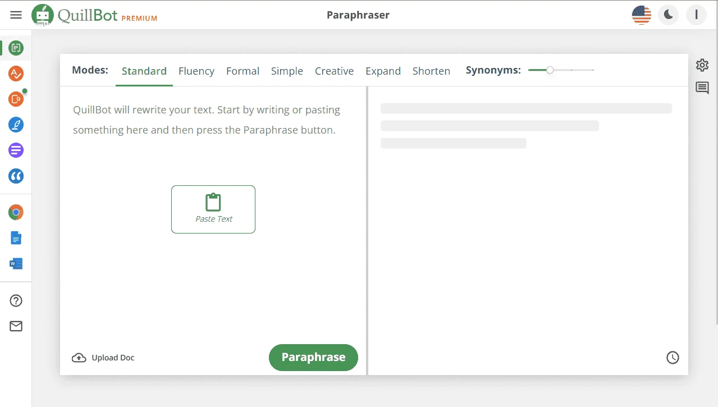Open the Citation Generator quote icon

pos(16,176)
